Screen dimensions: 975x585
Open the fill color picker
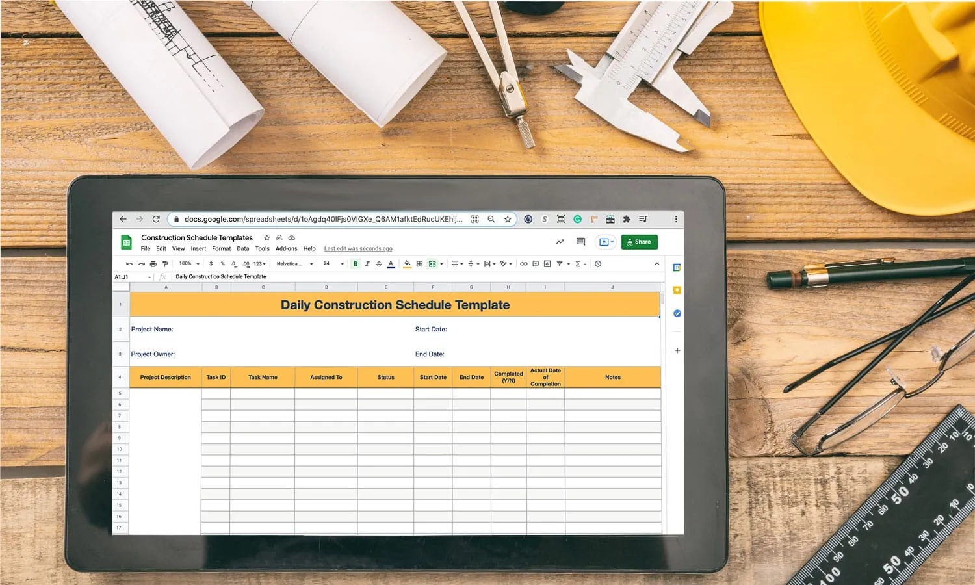(x=407, y=264)
